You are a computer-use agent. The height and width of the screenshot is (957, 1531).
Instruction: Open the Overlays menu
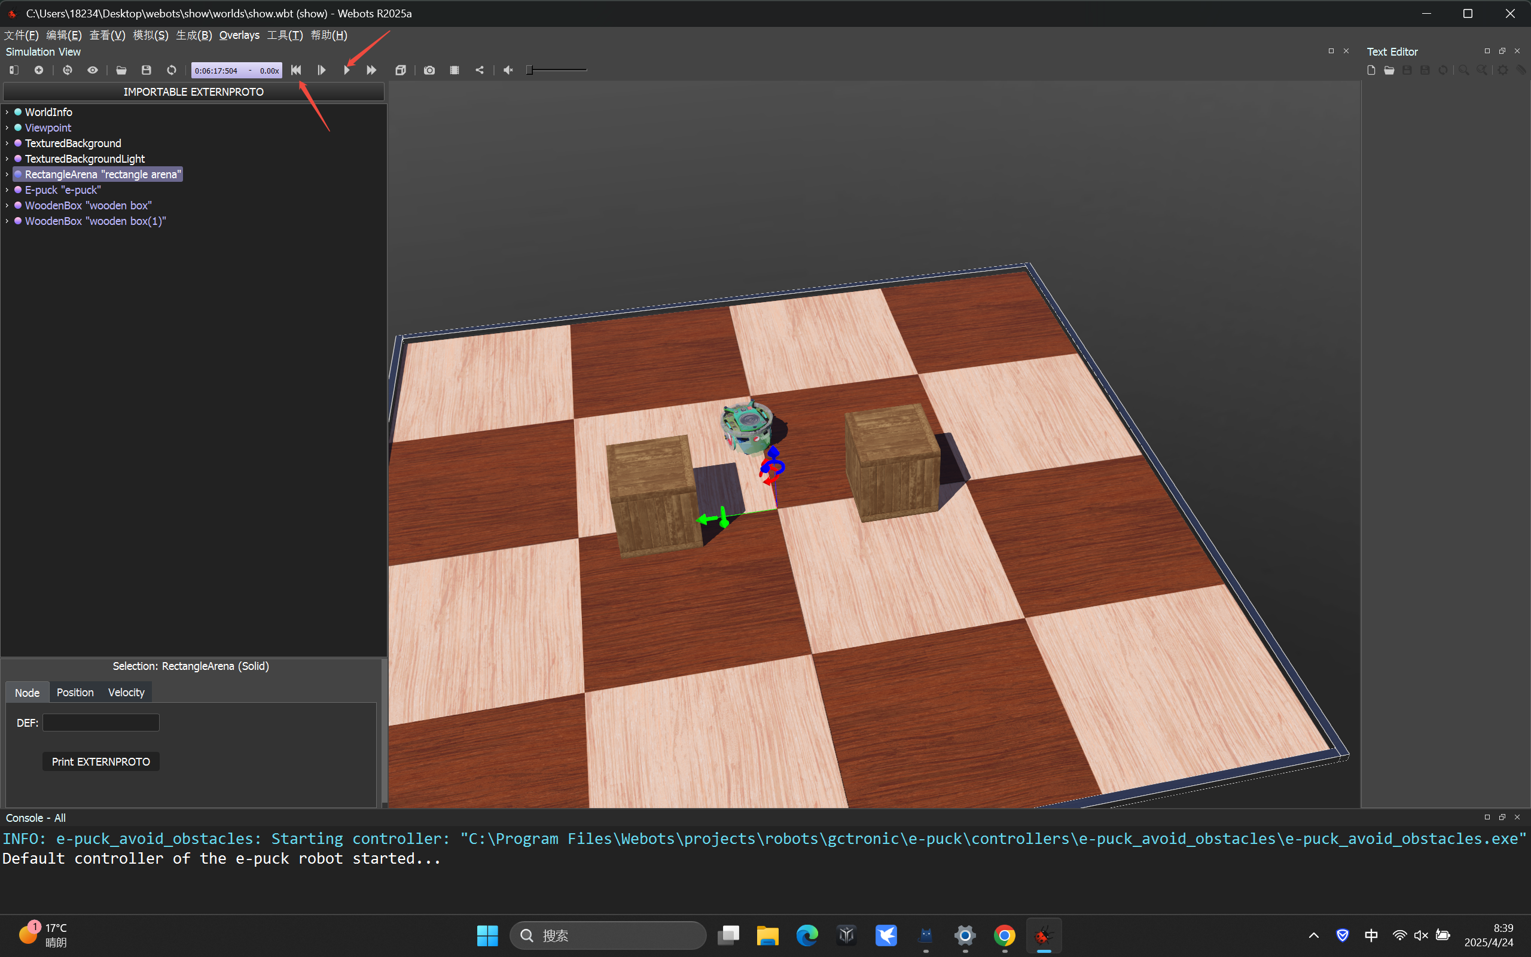point(239,35)
